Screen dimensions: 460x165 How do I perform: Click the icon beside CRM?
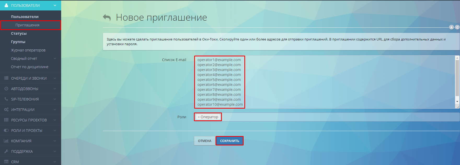6,162
